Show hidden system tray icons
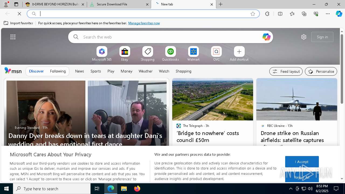The height and width of the screenshot is (194, 345). pyautogui.click(x=291, y=189)
